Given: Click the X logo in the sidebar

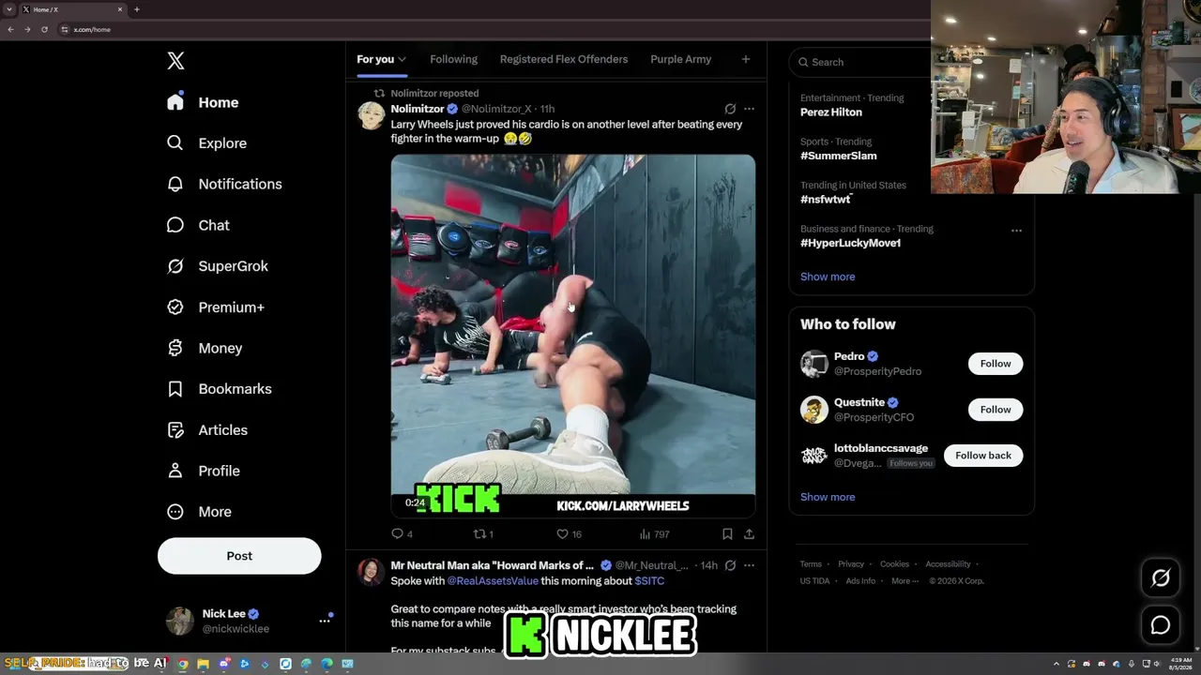Looking at the screenshot, I should (x=175, y=61).
